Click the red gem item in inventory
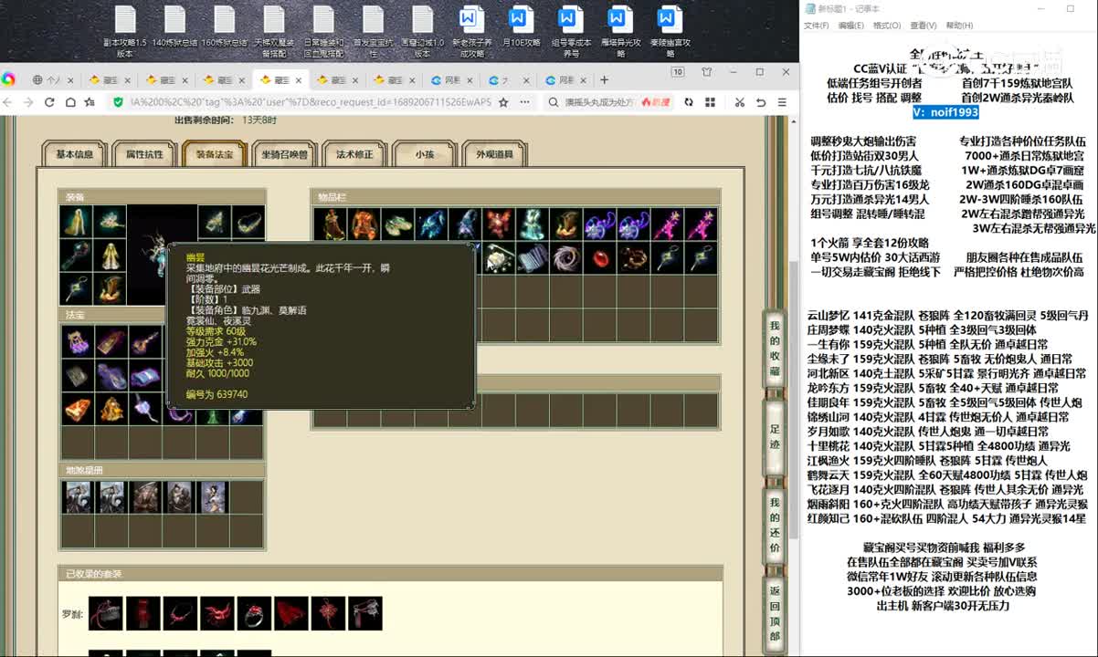 598,257
